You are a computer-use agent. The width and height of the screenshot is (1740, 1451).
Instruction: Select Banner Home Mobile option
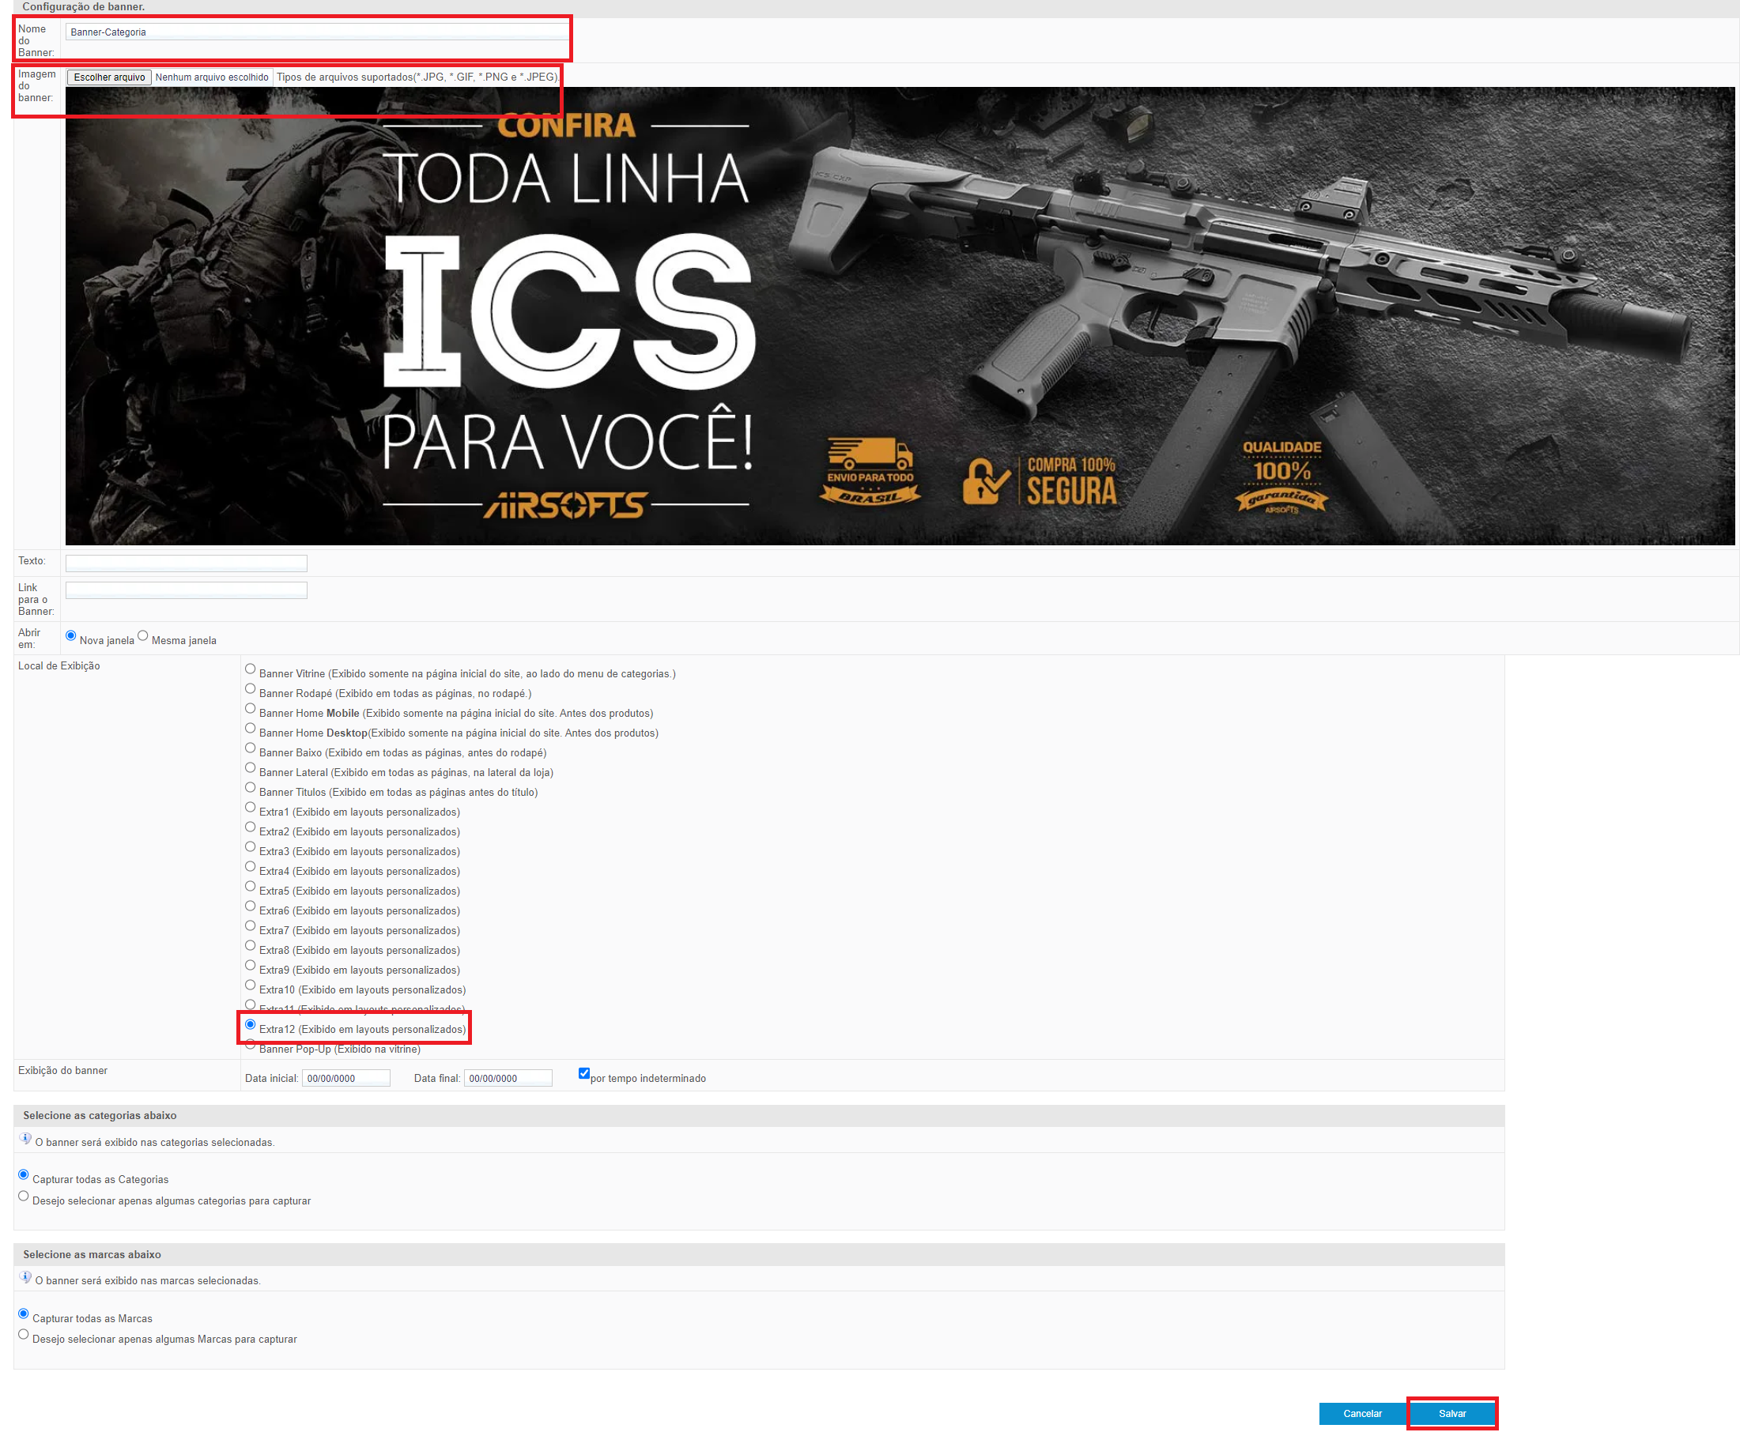[x=251, y=709]
